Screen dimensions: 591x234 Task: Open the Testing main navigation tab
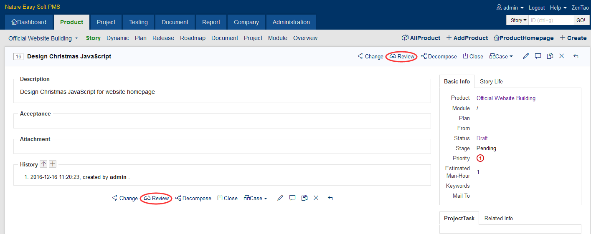(138, 23)
